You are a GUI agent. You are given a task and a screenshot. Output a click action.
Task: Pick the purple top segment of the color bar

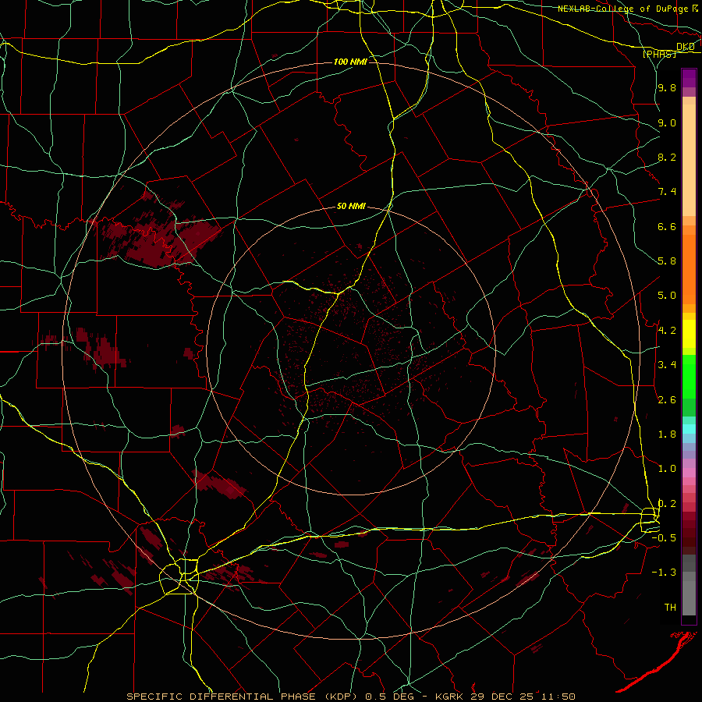689,78
